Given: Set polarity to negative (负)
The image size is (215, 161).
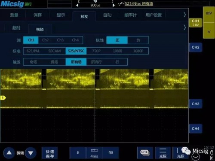Looking at the screenshot, I should pyautogui.click(x=138, y=40).
